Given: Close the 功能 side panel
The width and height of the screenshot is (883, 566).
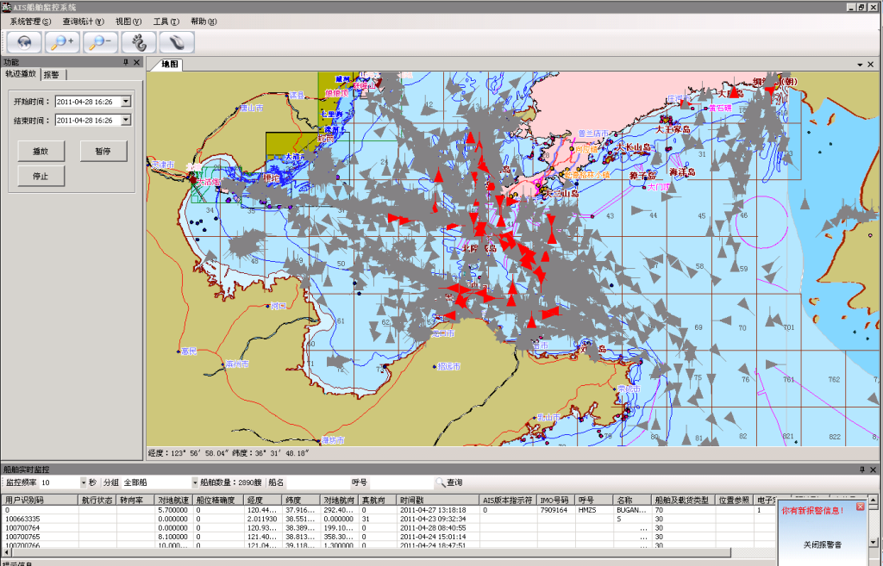Looking at the screenshot, I should [137, 62].
